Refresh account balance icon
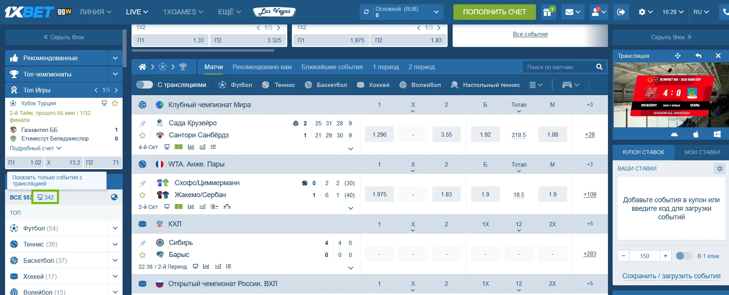 [366, 12]
